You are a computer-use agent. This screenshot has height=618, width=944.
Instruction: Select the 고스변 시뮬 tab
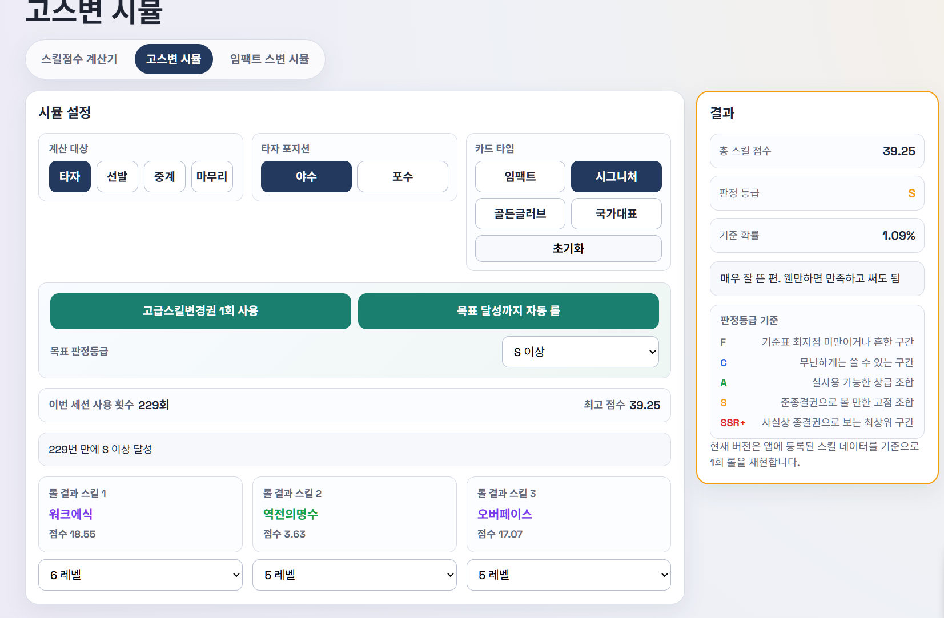pos(174,59)
